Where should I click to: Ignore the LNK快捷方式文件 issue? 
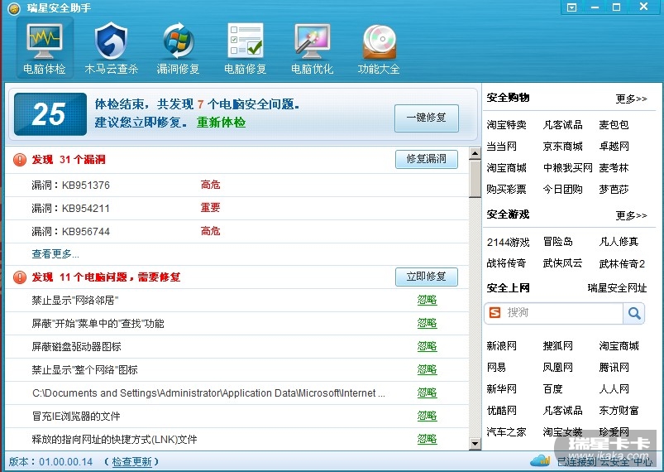(x=427, y=440)
